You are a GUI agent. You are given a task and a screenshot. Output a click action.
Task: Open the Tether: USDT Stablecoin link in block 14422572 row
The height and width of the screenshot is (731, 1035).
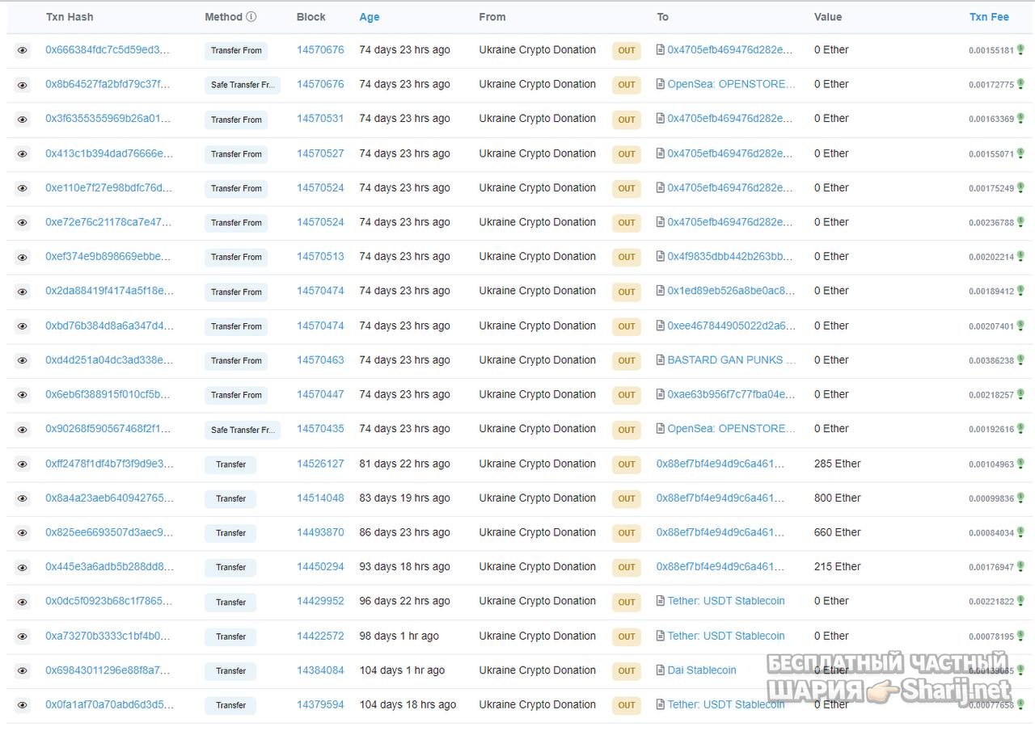[726, 636]
